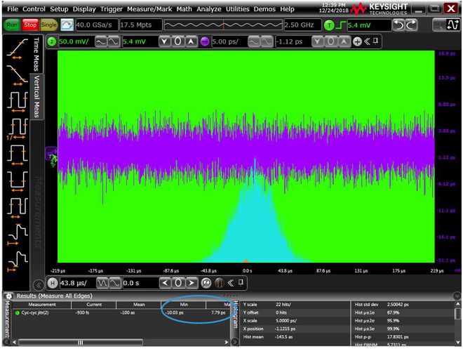The width and height of the screenshot is (463, 349).
Task: Collapse the Measurements side panel
Action: (39, 285)
